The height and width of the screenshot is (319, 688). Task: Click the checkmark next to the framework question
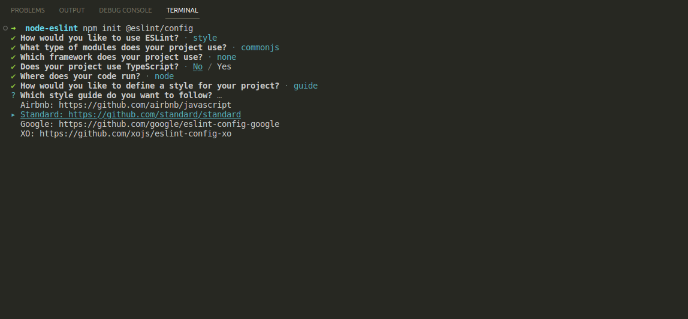13,57
